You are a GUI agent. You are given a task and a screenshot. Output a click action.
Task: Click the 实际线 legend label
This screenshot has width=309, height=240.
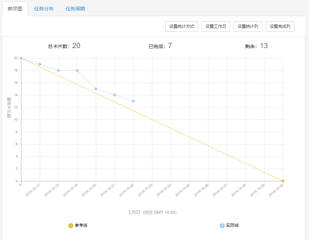coord(232,225)
